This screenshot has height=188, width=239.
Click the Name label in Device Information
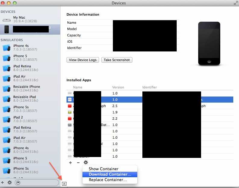tap(72, 23)
